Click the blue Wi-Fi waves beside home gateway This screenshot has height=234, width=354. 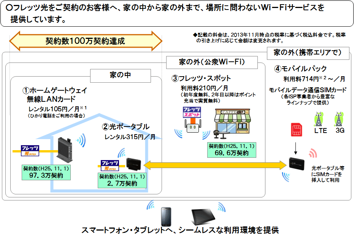(81, 141)
